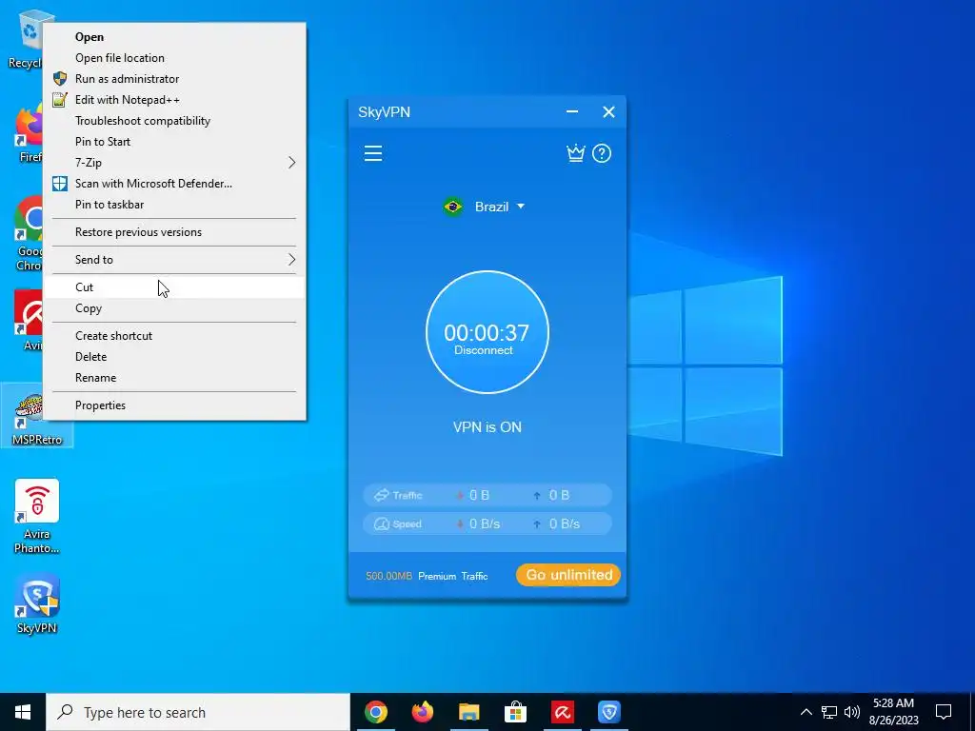Image resolution: width=975 pixels, height=731 pixels.
Task: Choose Open file location
Action: point(175,58)
